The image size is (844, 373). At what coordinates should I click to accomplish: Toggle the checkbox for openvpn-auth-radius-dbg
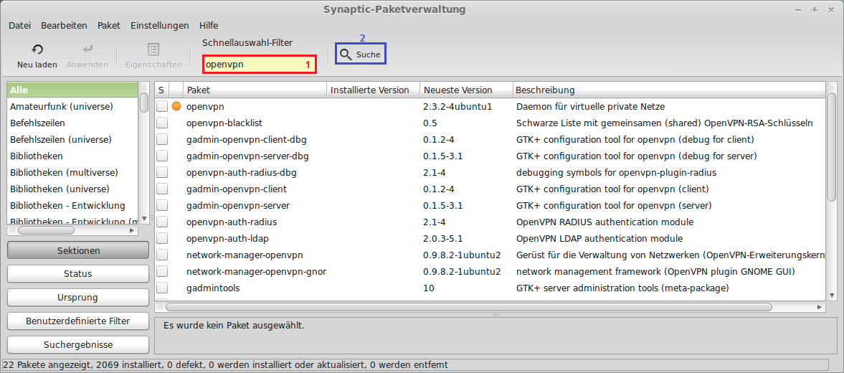pyautogui.click(x=162, y=173)
